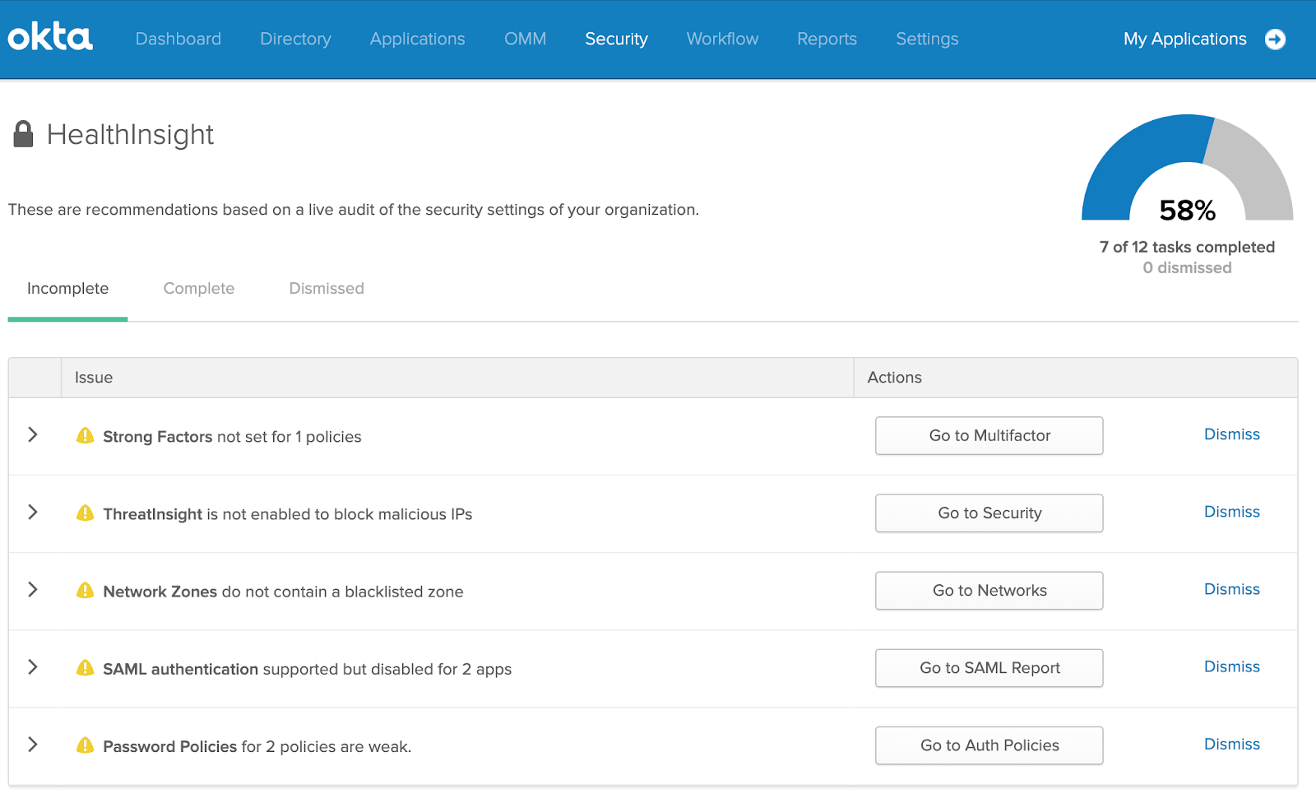Viewport: 1316px width, 803px height.
Task: Open the Directory menu
Action: [295, 39]
